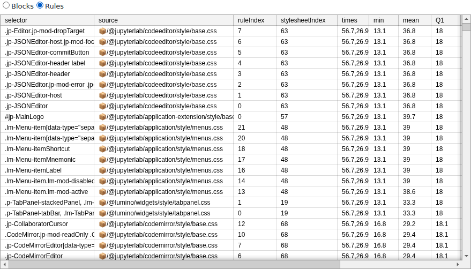Click package icon in .p-TabPanel-stackedPanel row

pyautogui.click(x=102, y=202)
